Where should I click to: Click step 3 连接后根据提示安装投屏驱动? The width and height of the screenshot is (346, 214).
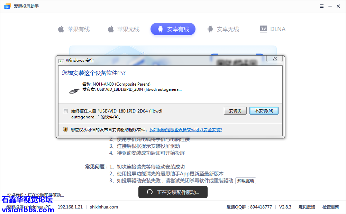145,146
